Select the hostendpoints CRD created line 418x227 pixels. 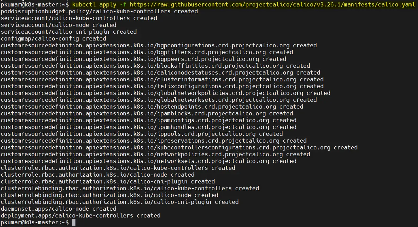[x=152, y=107]
